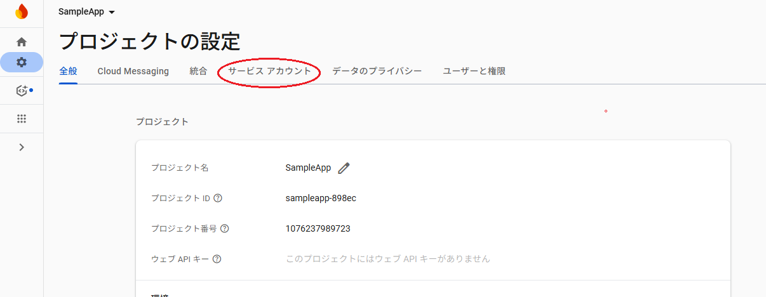Viewport: 766px width, 297px height.
Task: Click help icon next to ウェブ API キー
Action: click(217, 259)
